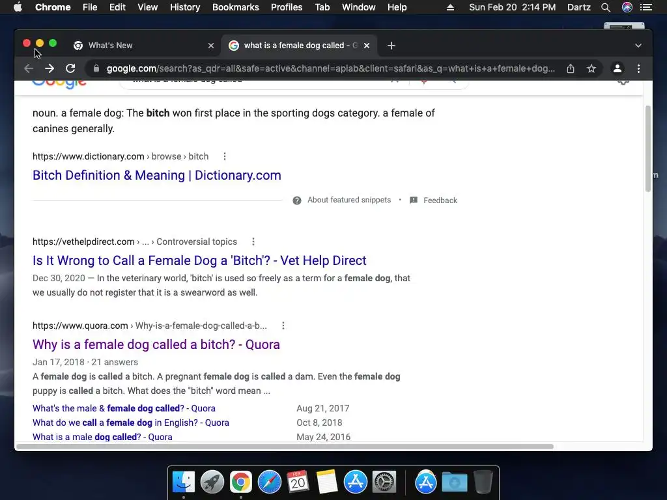Expand the tab search dropdown arrow
Viewport: 667px width, 500px height.
(x=638, y=46)
